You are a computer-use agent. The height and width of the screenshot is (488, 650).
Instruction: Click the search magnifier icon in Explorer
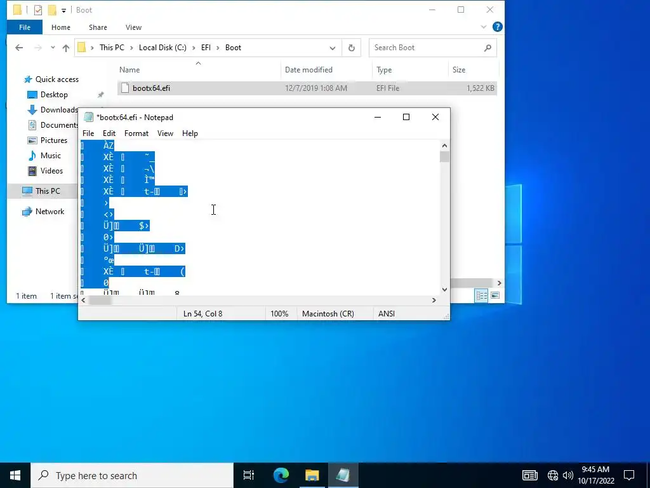488,48
